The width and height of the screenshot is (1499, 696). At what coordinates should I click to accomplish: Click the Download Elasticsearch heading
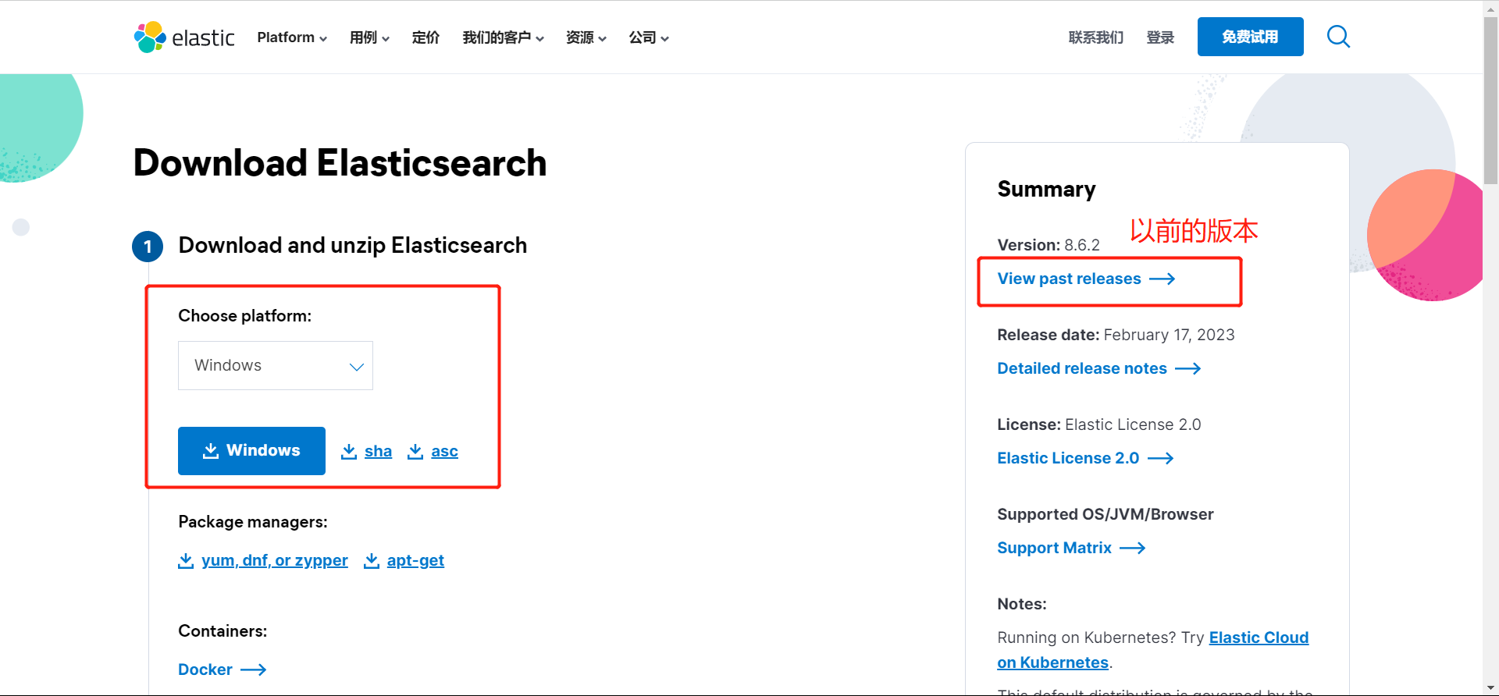point(340,163)
